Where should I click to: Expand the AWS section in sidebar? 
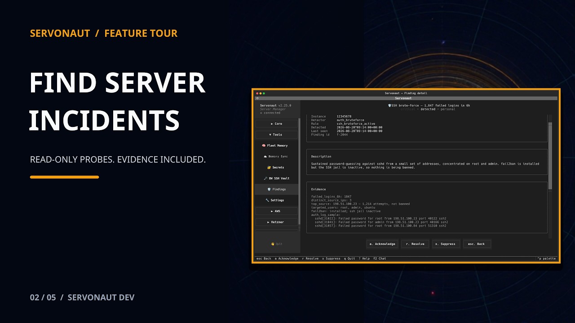click(276, 211)
